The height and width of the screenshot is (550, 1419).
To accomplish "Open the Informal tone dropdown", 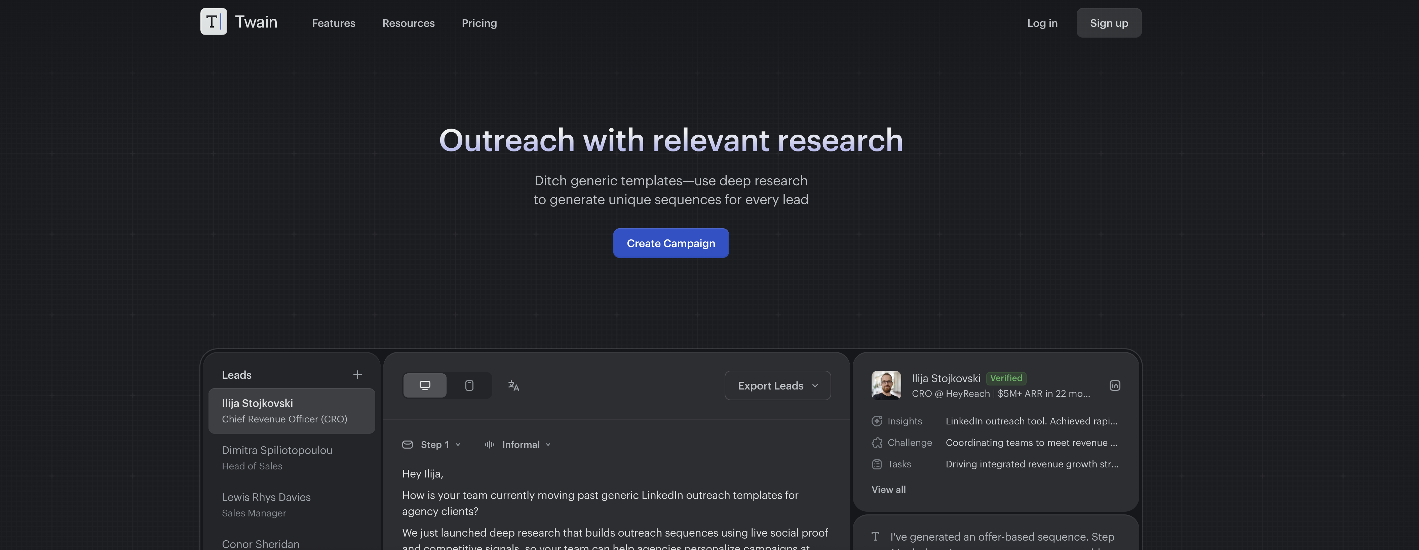I will 547,445.
